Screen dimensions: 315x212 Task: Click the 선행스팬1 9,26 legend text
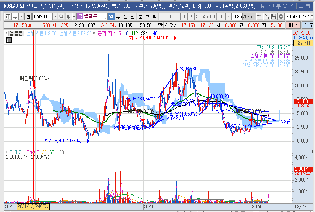click(x=41, y=33)
